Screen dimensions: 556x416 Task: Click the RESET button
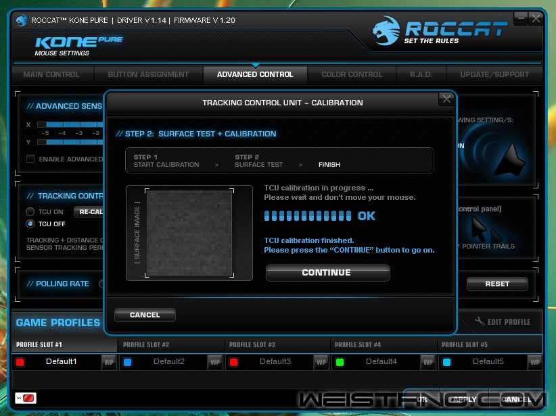[497, 284]
